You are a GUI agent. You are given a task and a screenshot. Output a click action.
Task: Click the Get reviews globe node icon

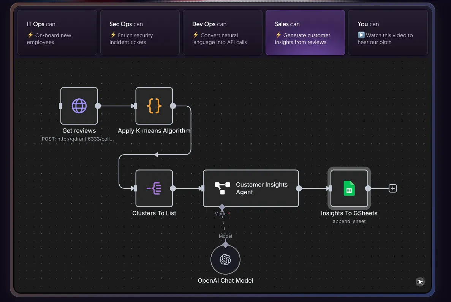pyautogui.click(x=79, y=106)
